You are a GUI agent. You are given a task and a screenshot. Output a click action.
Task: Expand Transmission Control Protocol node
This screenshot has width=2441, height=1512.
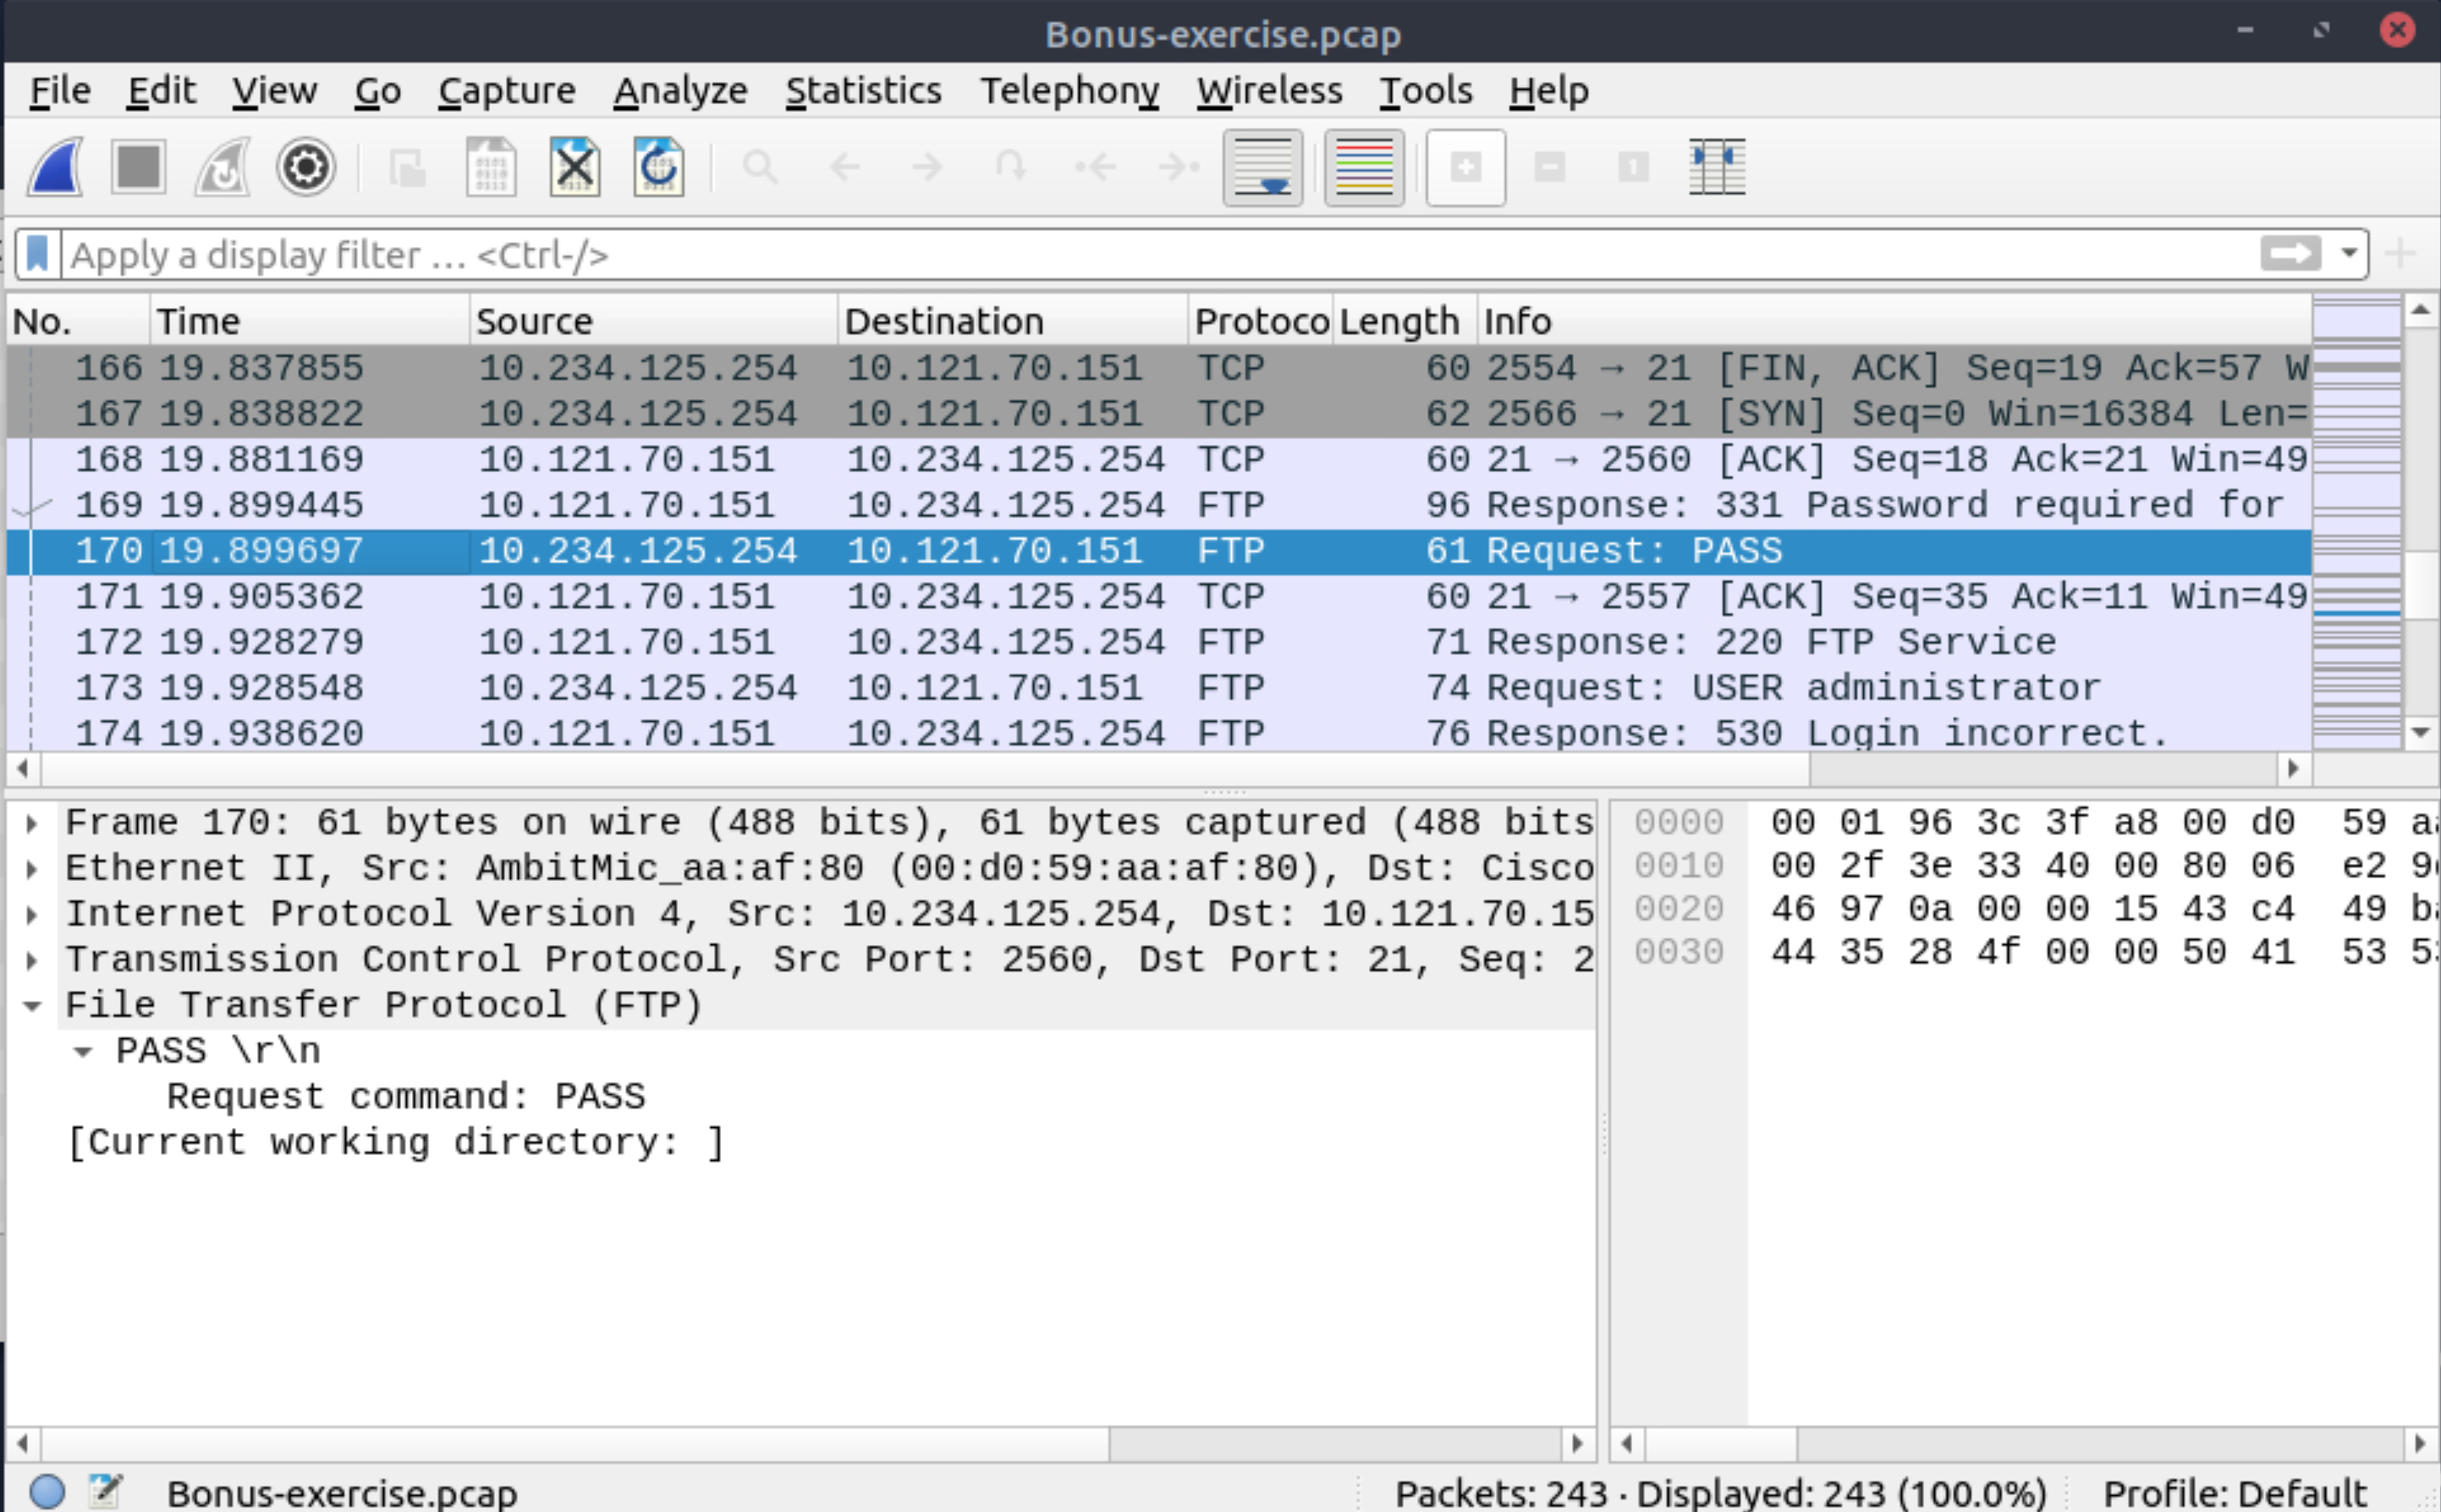32,961
